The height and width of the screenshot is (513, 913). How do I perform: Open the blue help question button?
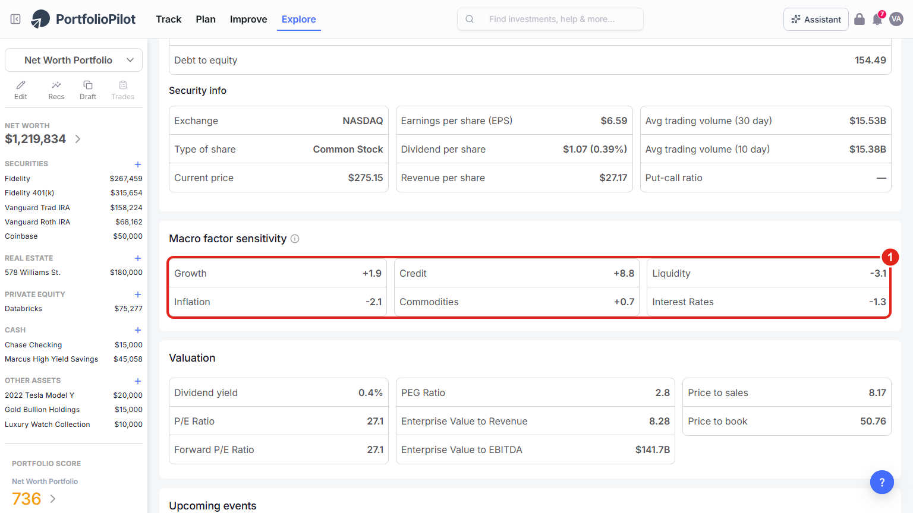[882, 482]
